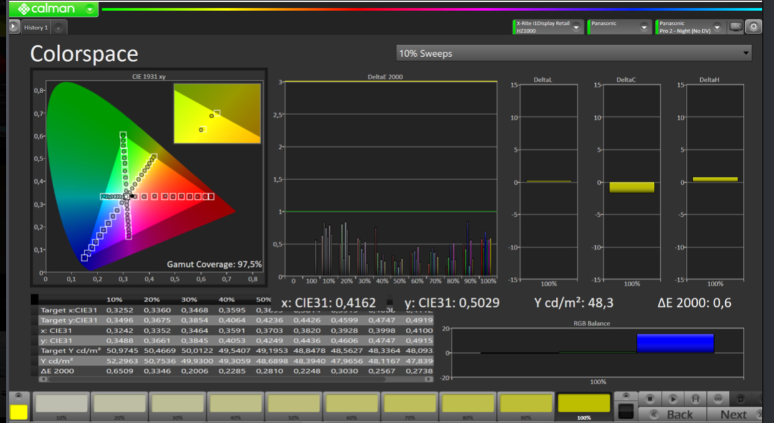Click the DDC display control icon
Image resolution: width=774 pixels, height=423 pixels.
(x=736, y=27)
